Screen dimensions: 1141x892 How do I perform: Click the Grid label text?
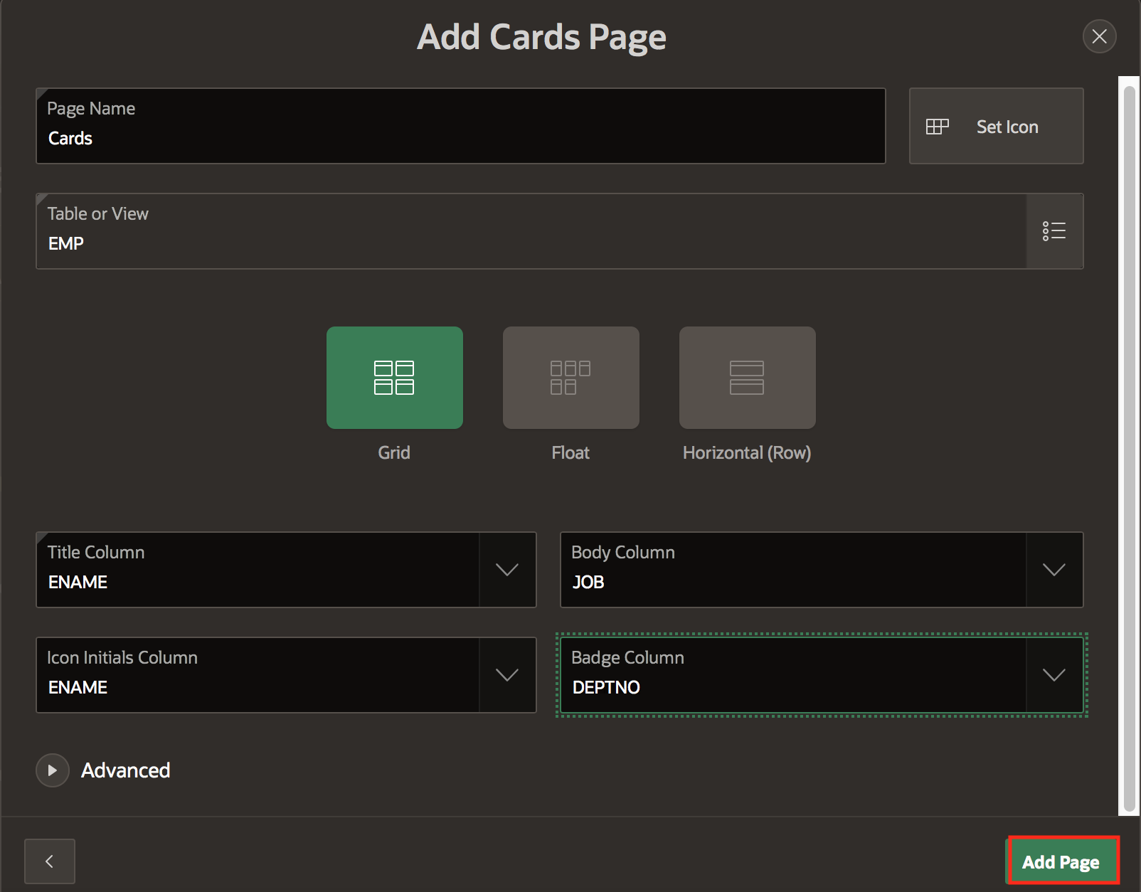[x=394, y=452]
